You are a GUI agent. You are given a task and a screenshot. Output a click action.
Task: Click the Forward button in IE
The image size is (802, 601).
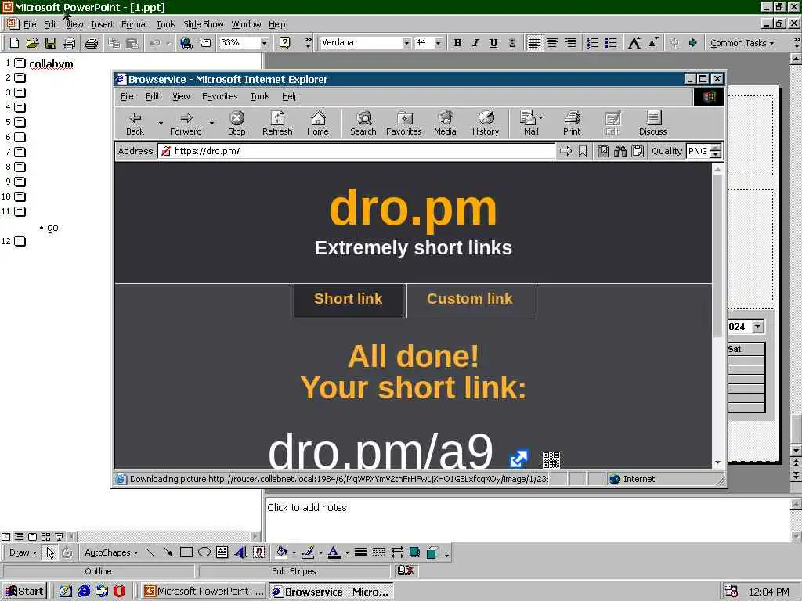(x=186, y=123)
